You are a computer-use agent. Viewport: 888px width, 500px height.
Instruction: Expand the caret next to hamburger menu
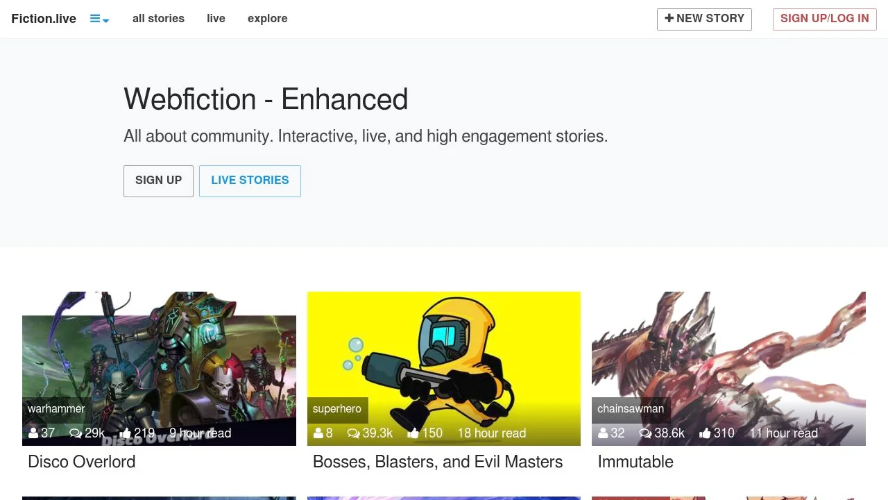click(105, 21)
